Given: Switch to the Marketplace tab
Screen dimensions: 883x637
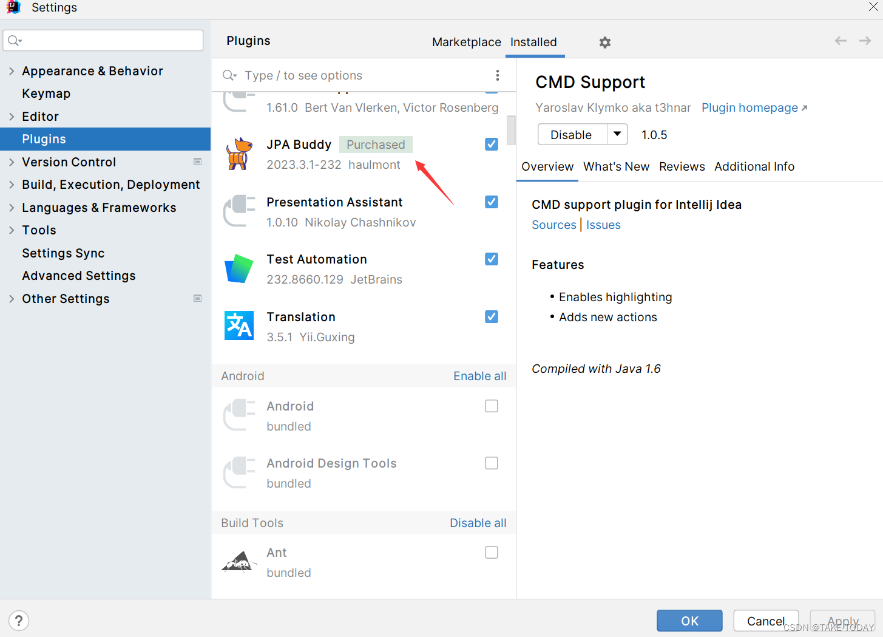Looking at the screenshot, I should [x=467, y=42].
